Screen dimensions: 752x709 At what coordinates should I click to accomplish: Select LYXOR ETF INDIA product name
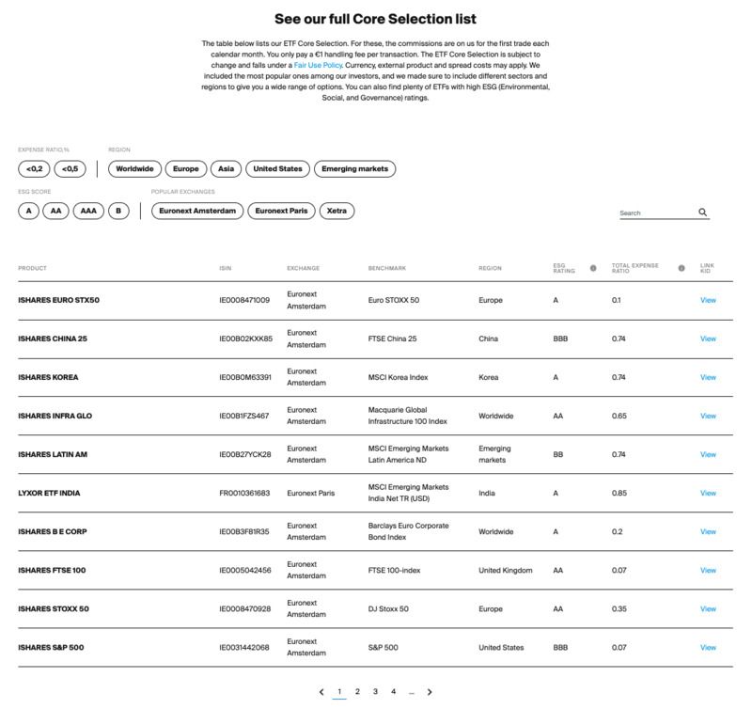[50, 493]
